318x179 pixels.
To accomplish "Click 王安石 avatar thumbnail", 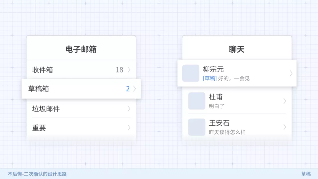I will click(197, 127).
